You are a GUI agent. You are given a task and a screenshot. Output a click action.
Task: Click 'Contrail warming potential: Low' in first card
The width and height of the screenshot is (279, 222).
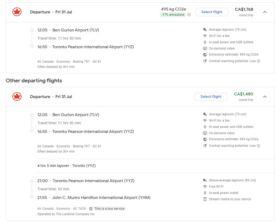pyautogui.click(x=232, y=61)
